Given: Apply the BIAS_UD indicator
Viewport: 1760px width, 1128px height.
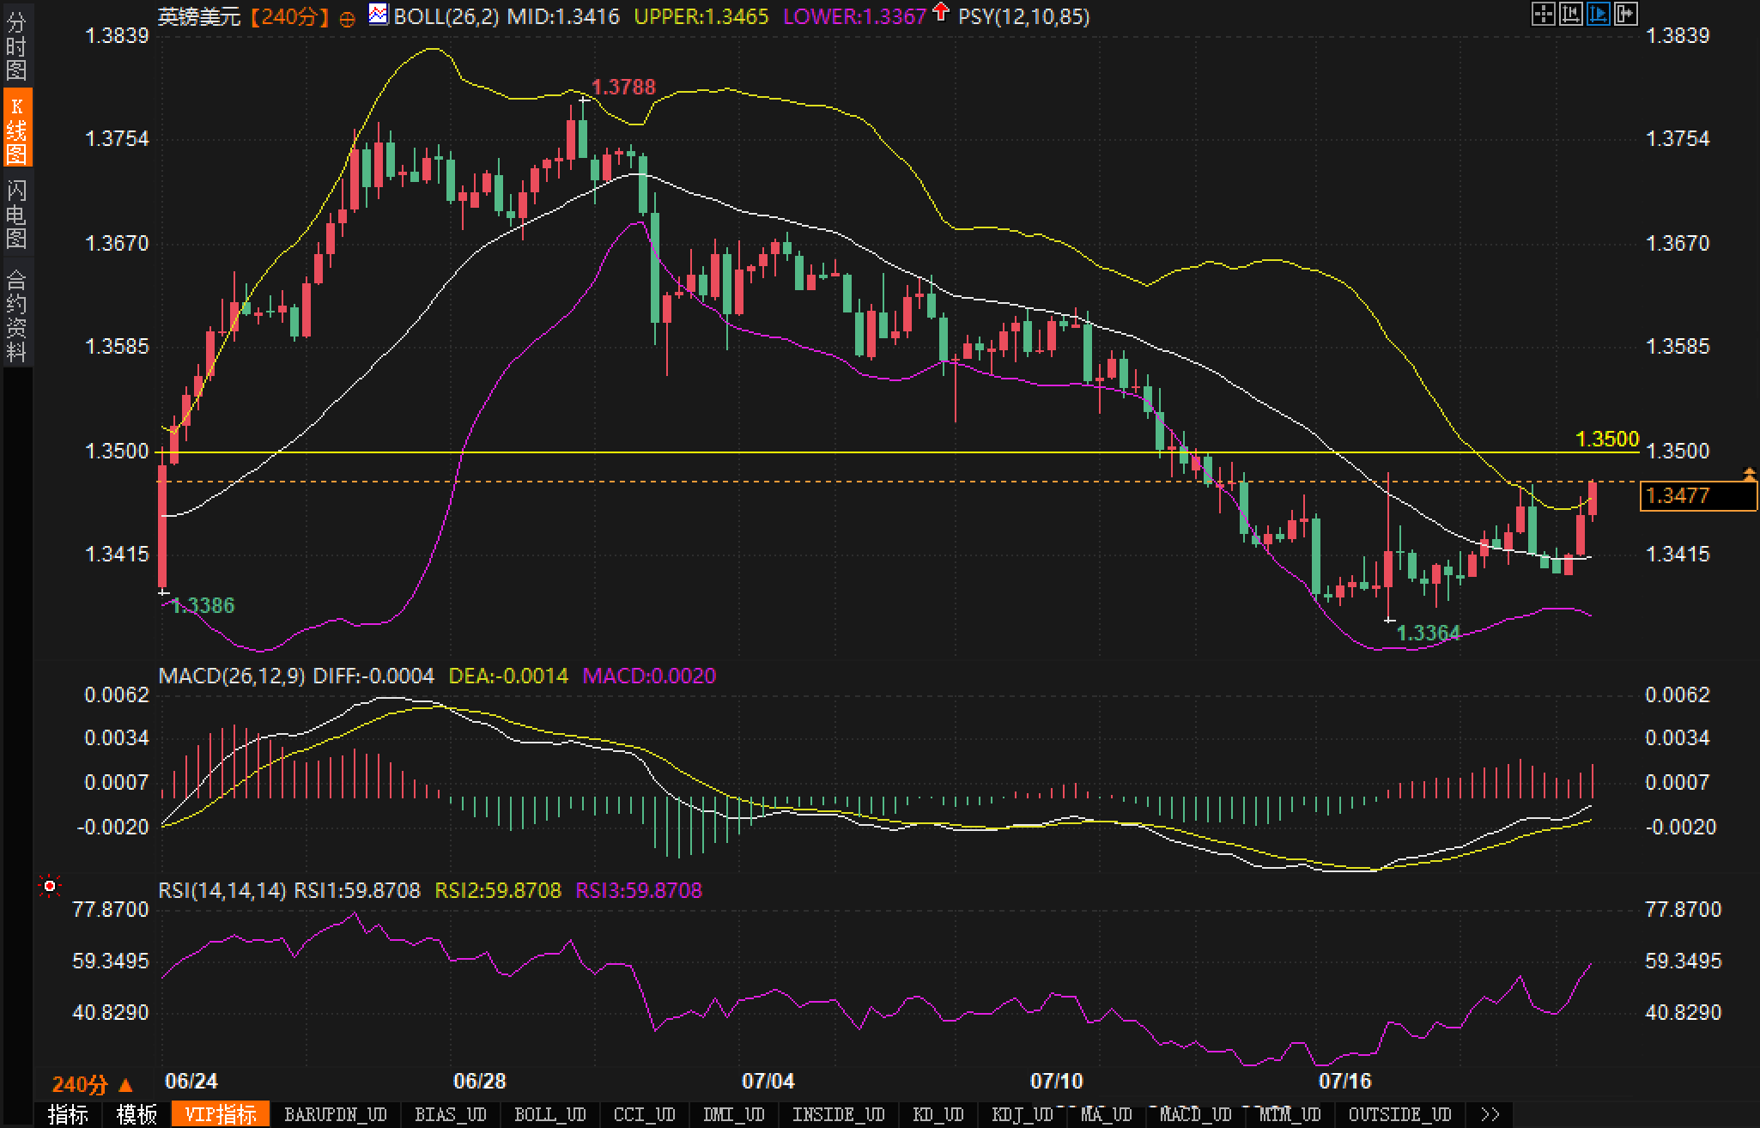Looking at the screenshot, I should pos(451,1114).
